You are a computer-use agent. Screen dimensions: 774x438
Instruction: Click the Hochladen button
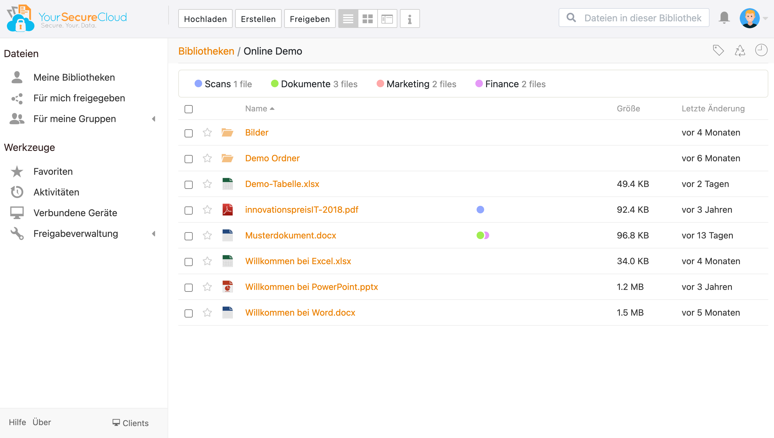205,19
